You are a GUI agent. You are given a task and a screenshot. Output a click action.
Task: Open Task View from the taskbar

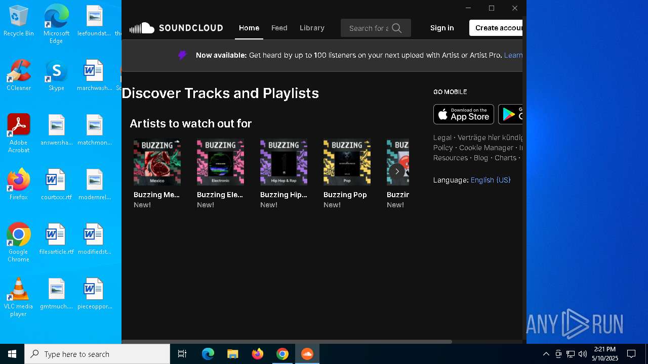[182, 354]
